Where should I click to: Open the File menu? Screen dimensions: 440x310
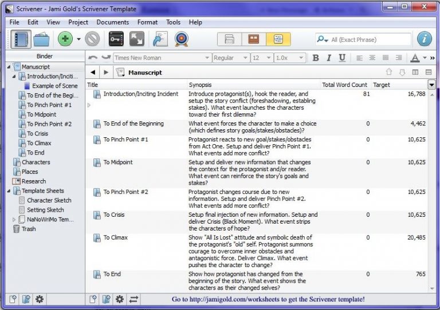(x=14, y=22)
